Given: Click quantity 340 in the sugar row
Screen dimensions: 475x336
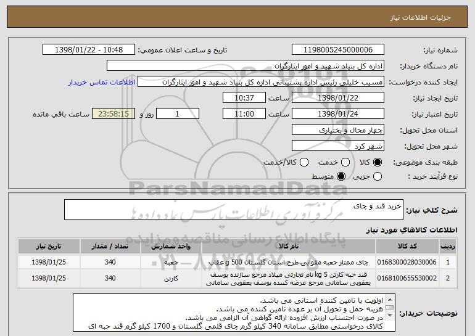Looking at the screenshot, I should click(110, 278).
